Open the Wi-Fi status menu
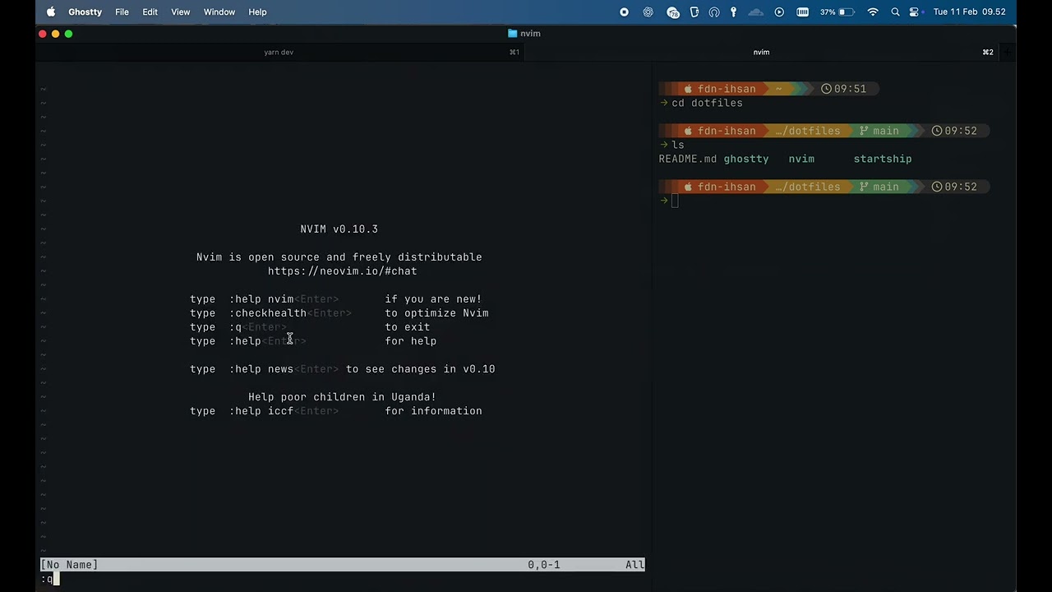The width and height of the screenshot is (1052, 592). tap(873, 12)
